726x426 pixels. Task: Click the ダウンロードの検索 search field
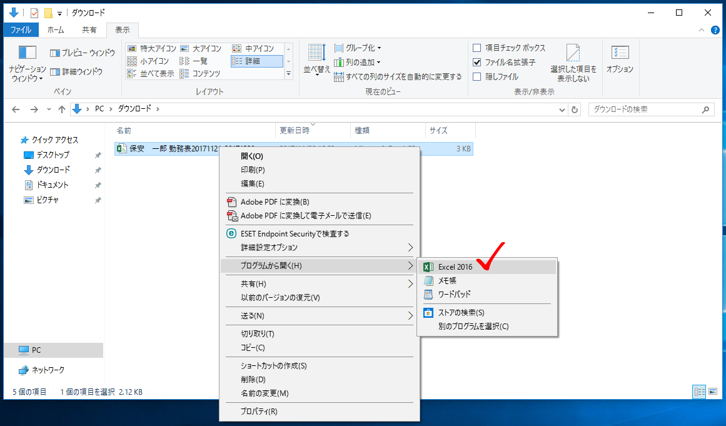coord(644,109)
